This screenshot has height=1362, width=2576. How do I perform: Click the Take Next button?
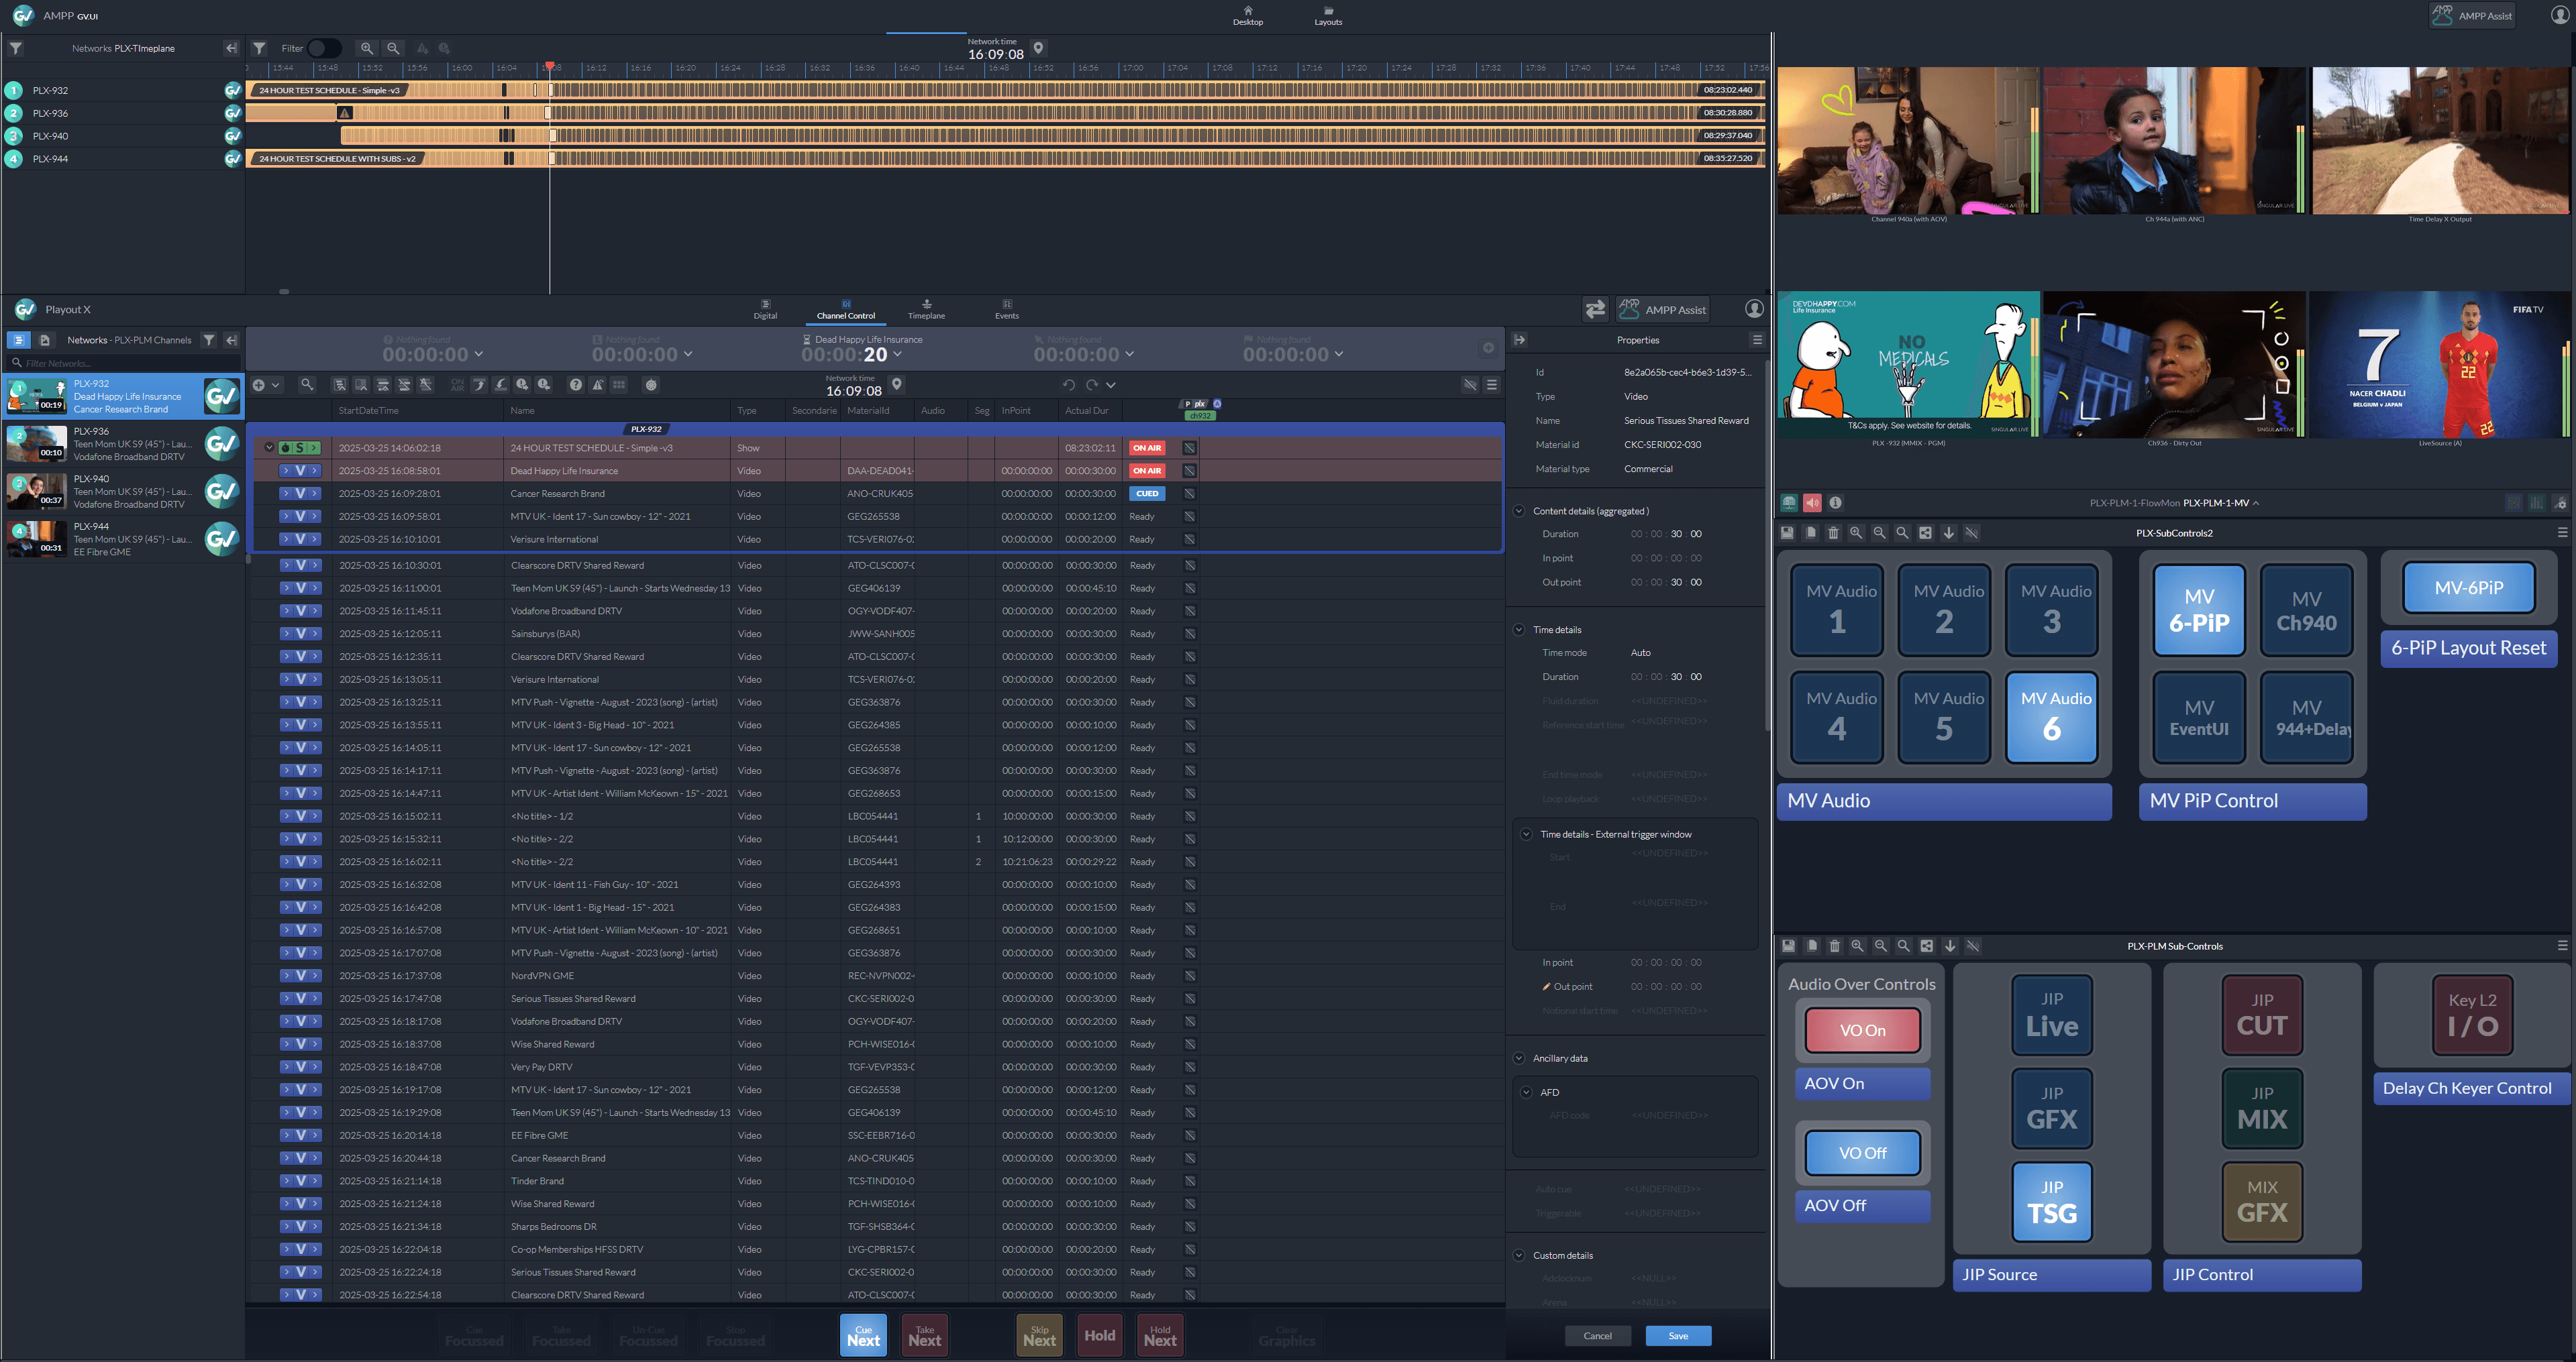(924, 1335)
